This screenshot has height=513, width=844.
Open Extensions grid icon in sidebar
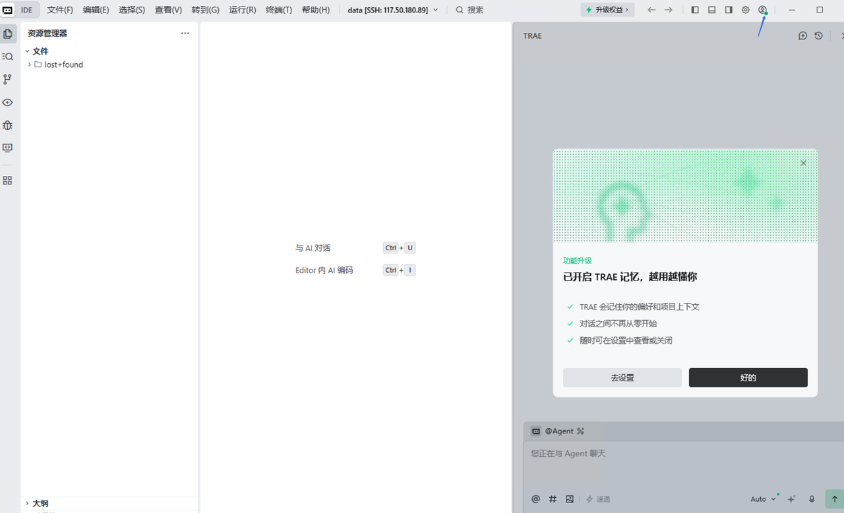tap(8, 180)
